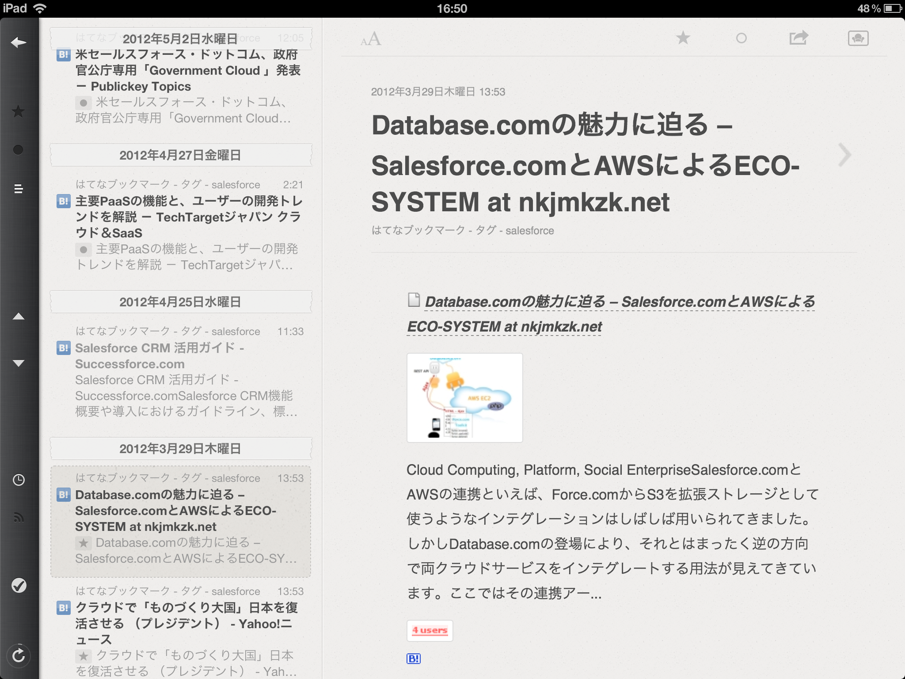The height and width of the screenshot is (679, 905).
Task: Tap the '2012年5月2日水曜日' date header
Action: (x=181, y=39)
